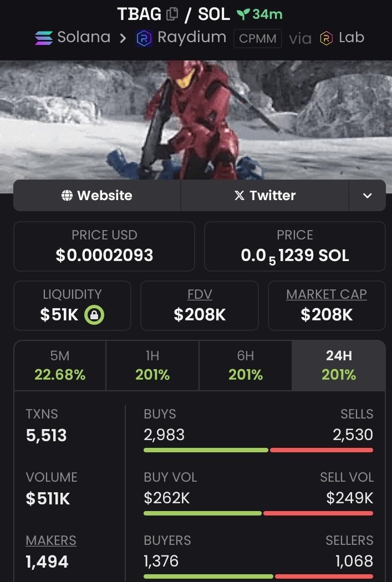Select the 1H timeframe tab
Viewport: 392px width, 582px height.
click(152, 366)
